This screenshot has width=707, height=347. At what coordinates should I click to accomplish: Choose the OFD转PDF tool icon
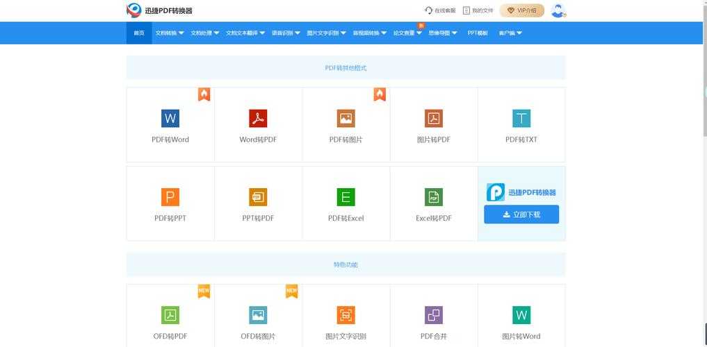(x=170, y=316)
